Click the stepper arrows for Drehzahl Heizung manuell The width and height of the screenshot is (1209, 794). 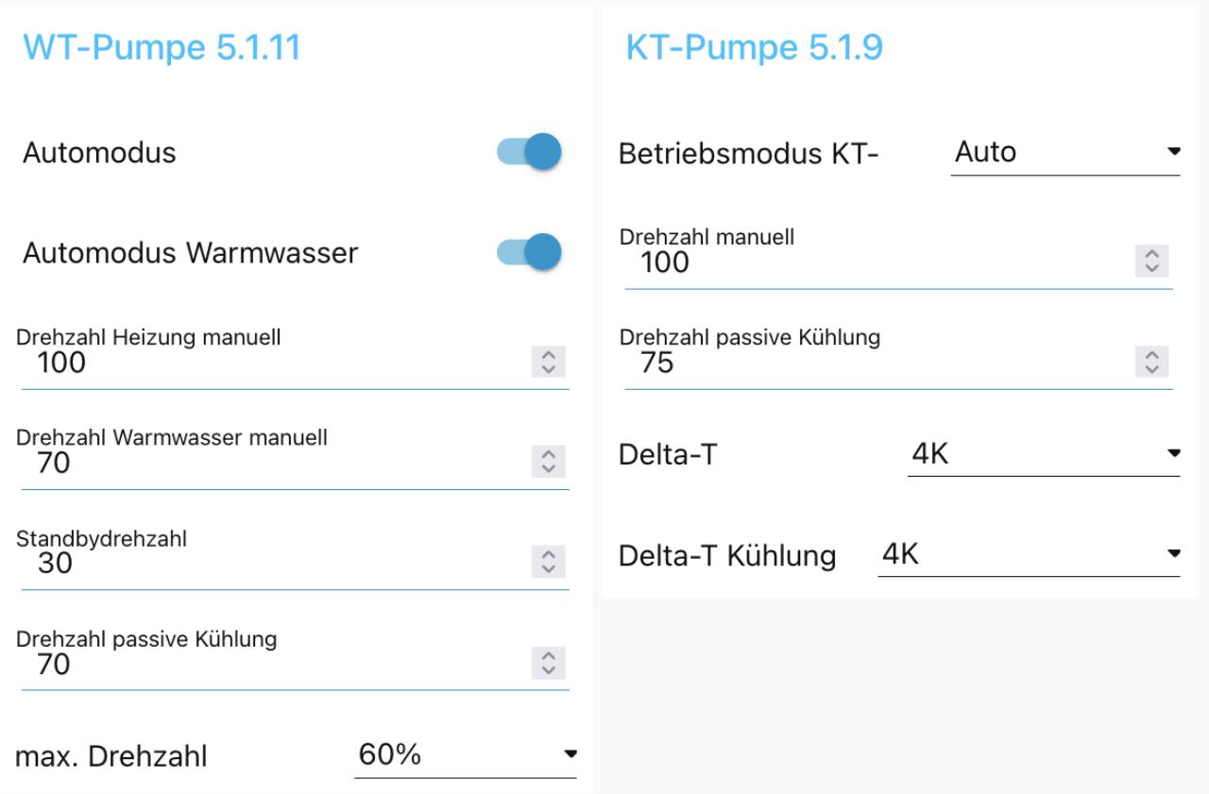click(x=548, y=363)
